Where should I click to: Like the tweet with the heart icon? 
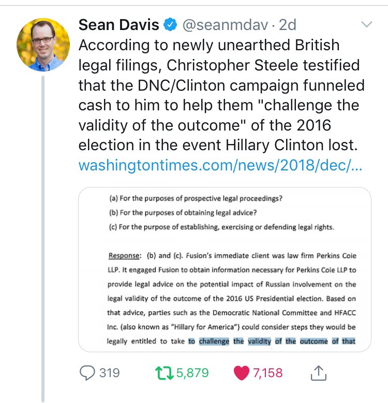click(x=243, y=372)
